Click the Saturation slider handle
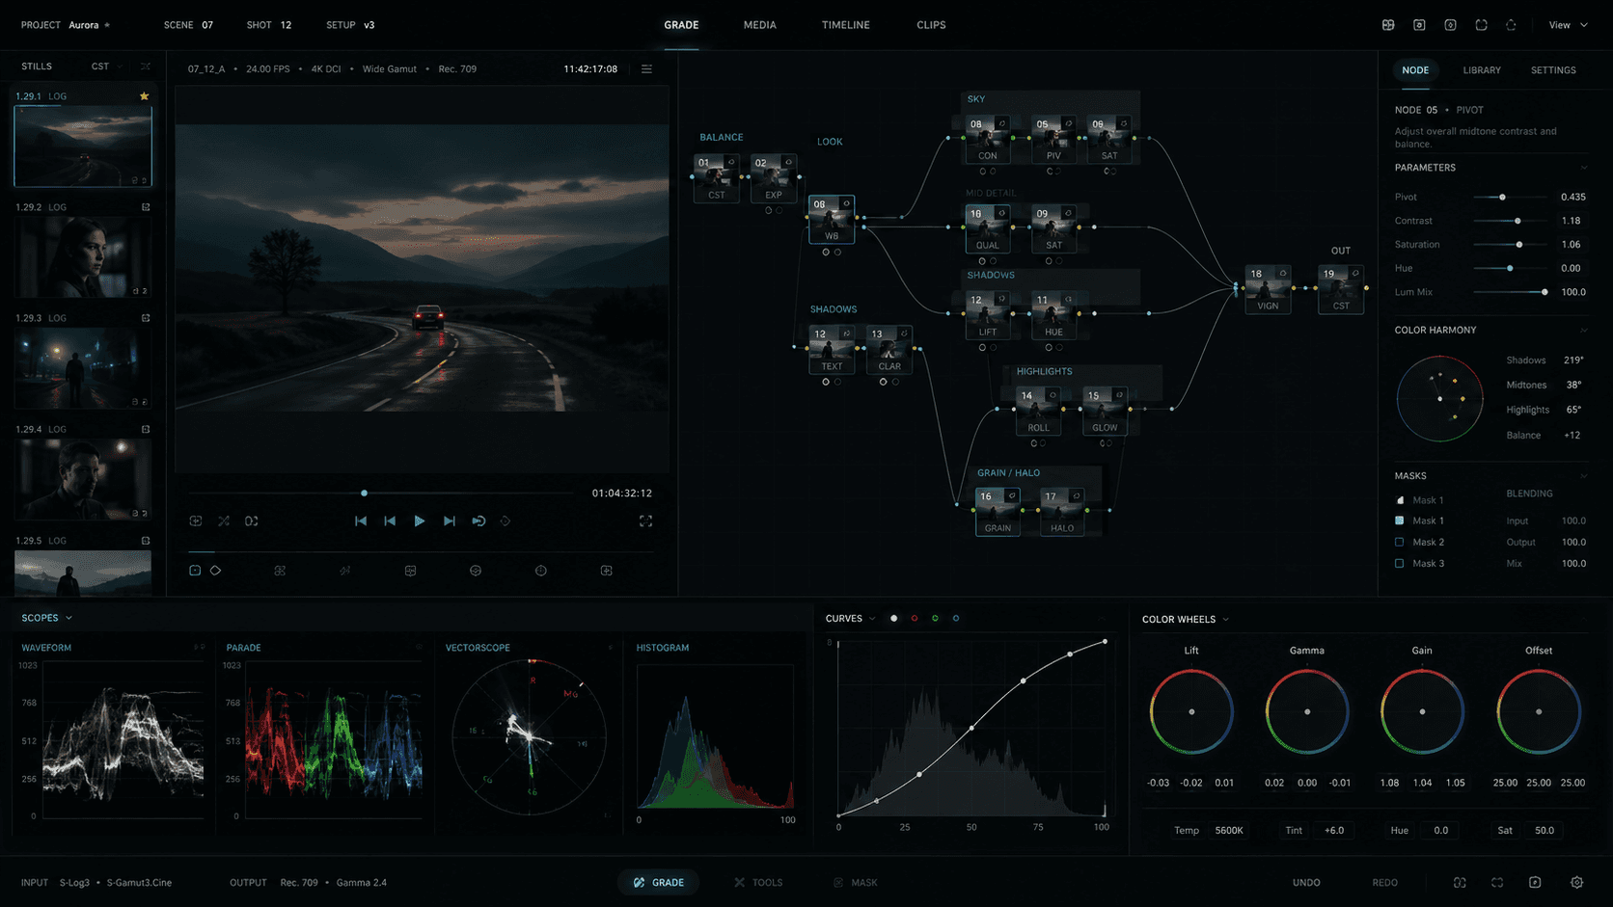This screenshot has height=907, width=1613. (x=1519, y=245)
